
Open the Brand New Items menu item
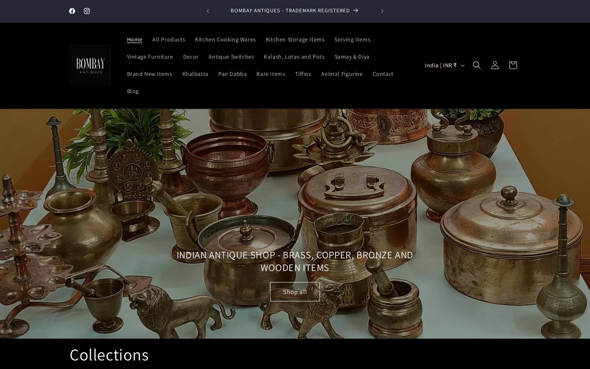tap(150, 74)
